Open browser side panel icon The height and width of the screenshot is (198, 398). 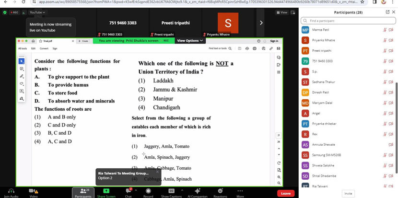tap(375, 1)
